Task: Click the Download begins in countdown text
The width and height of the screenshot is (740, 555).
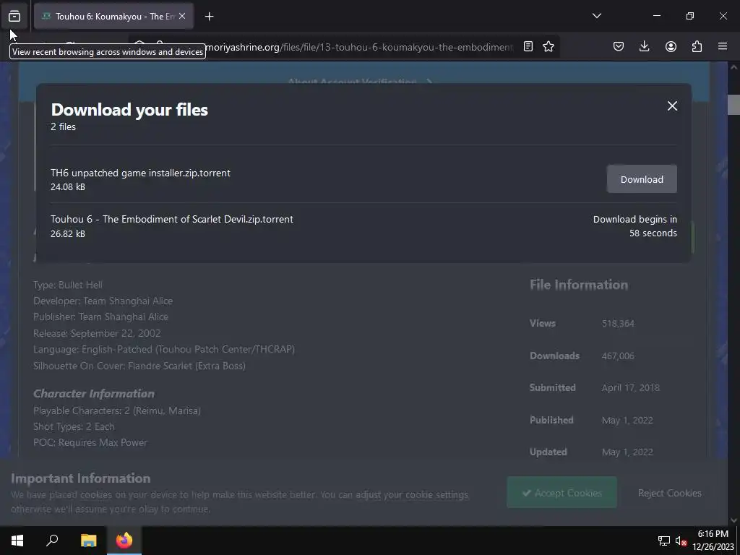Action: [634, 226]
